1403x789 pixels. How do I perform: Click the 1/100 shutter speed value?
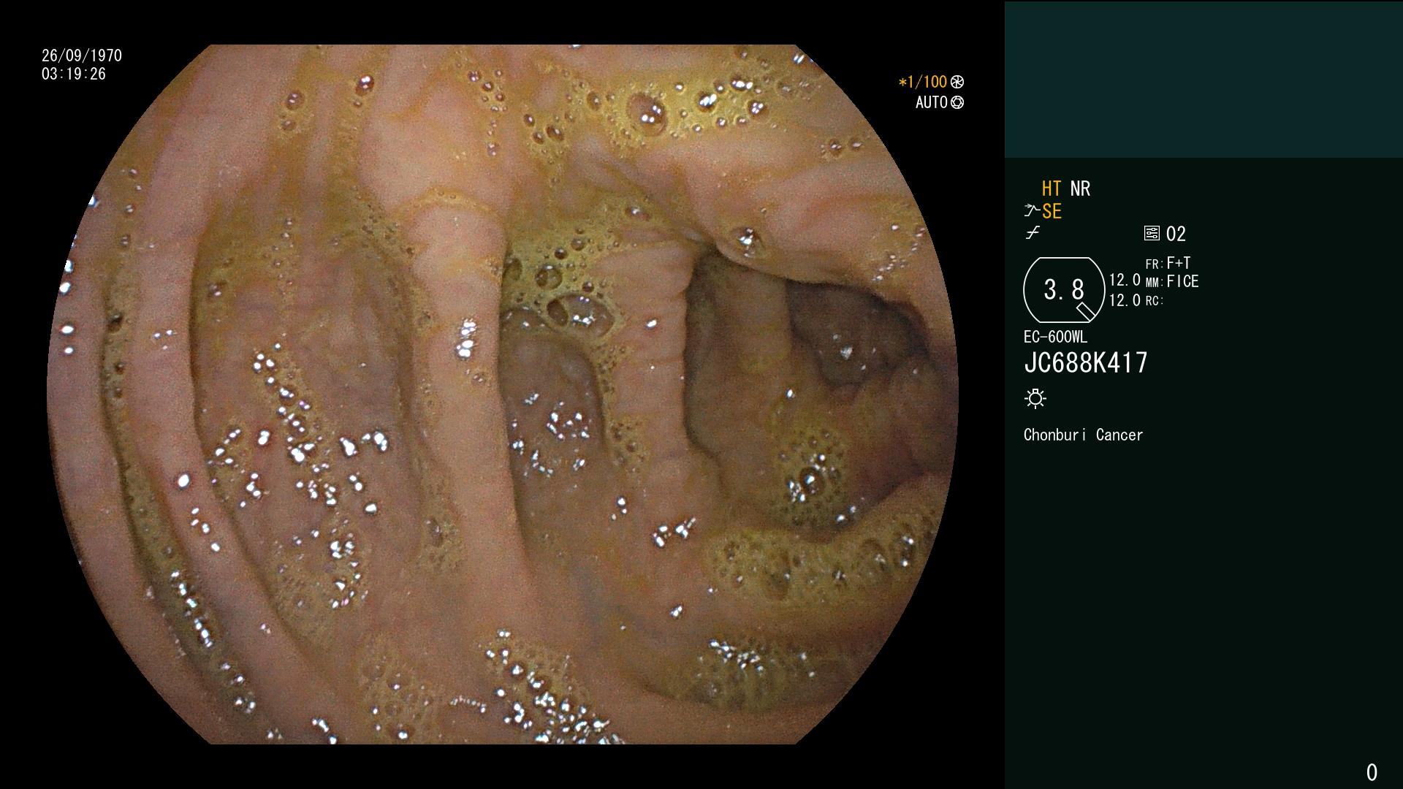[923, 82]
